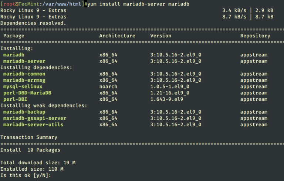This screenshot has height=181, width=284.
Task: Click the mariadb-backup package name
Action: pyautogui.click(x=24, y=112)
